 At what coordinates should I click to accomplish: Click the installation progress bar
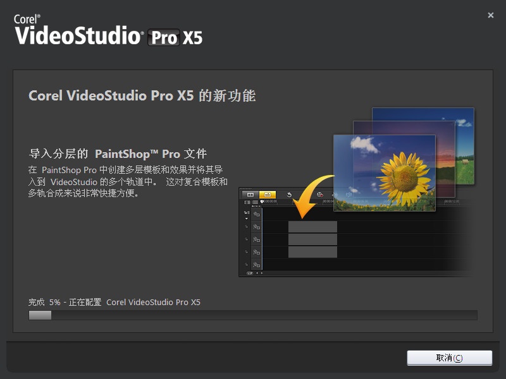(252, 315)
